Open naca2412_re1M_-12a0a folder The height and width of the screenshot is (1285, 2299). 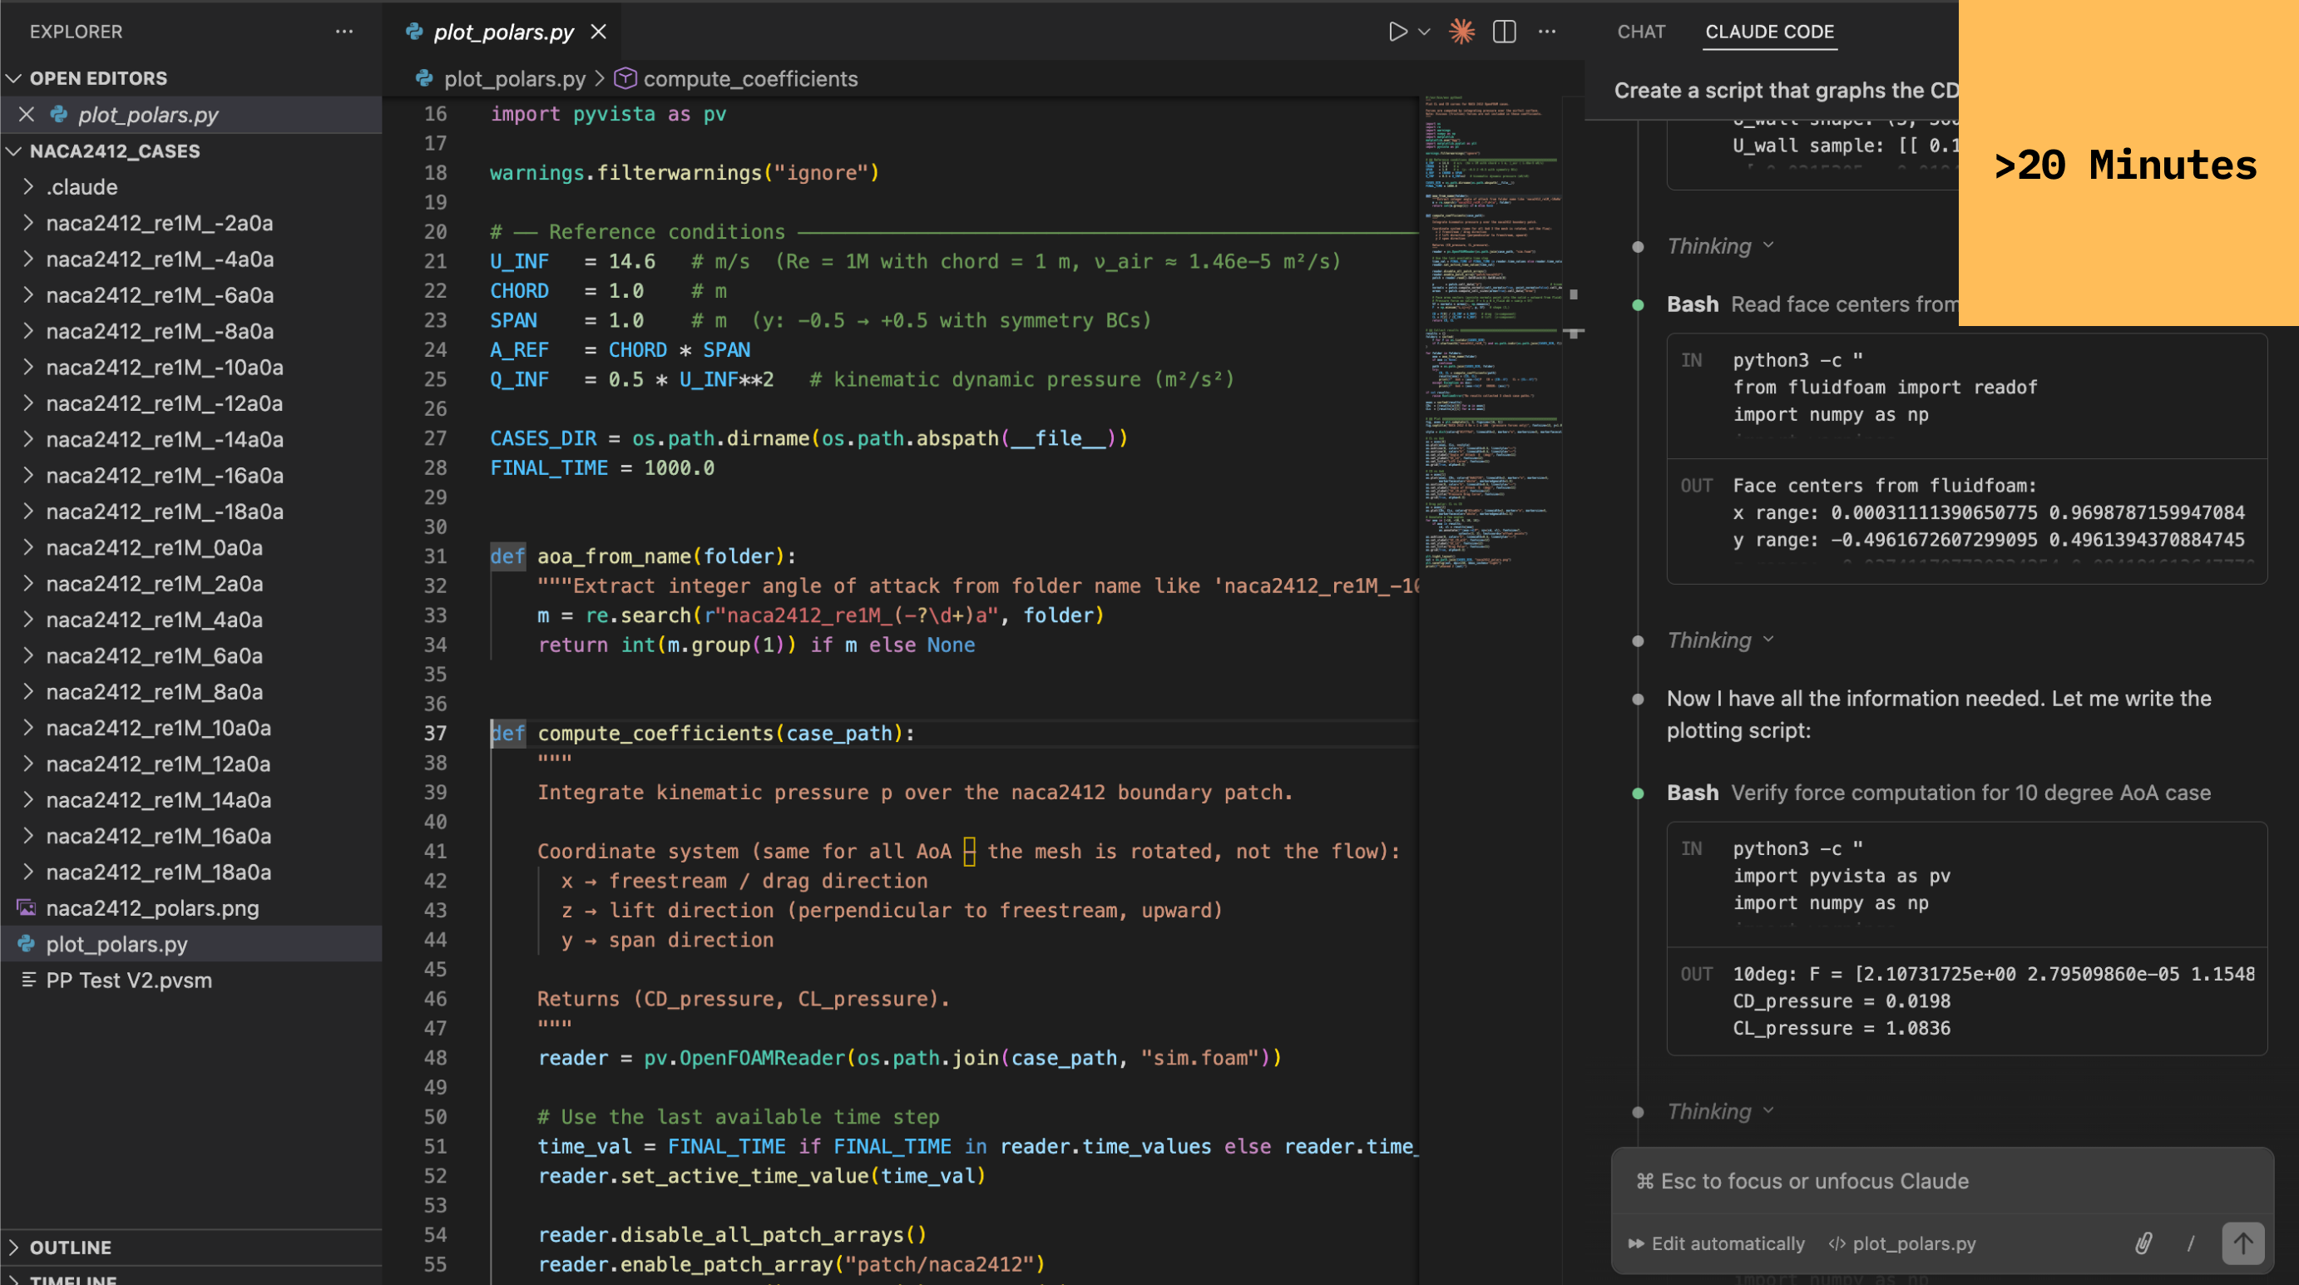point(164,403)
